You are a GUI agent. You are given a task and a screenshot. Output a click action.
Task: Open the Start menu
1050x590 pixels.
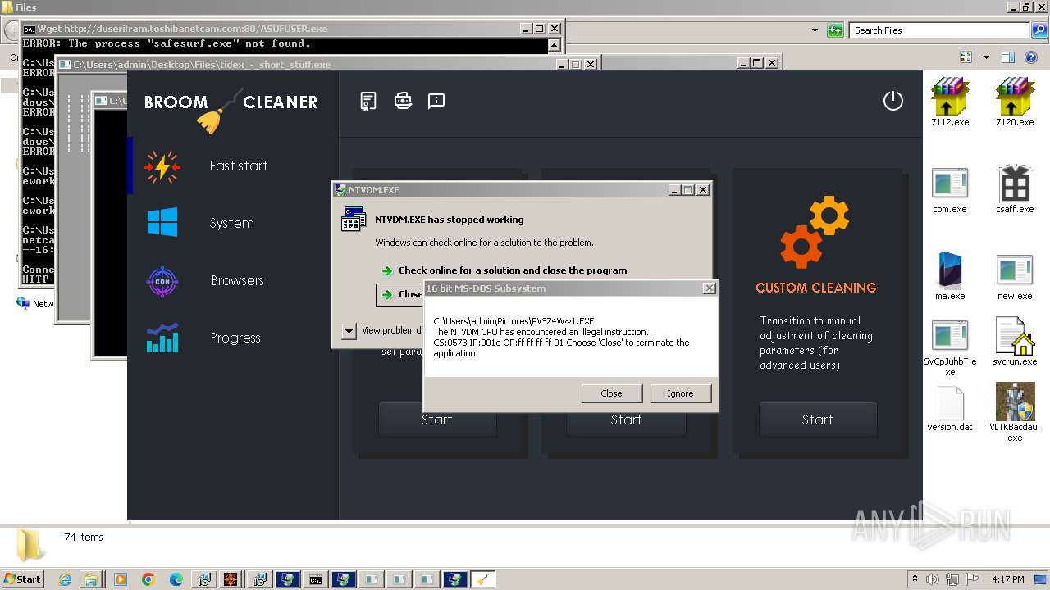tap(22, 579)
